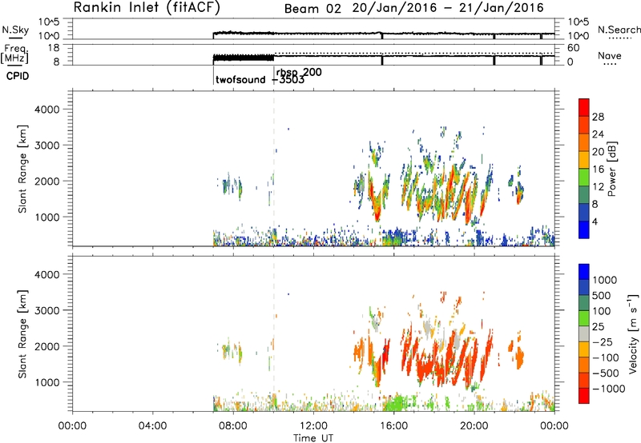Click the 'Velocity [m s⁻¹]' colorbar label
This screenshot has width=641, height=443.
(633, 333)
